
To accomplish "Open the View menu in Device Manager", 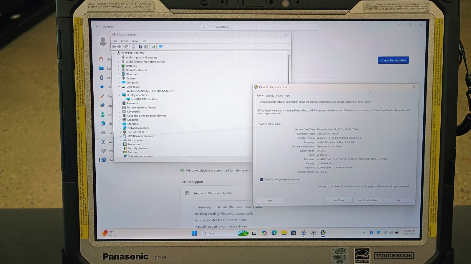I will [135, 41].
